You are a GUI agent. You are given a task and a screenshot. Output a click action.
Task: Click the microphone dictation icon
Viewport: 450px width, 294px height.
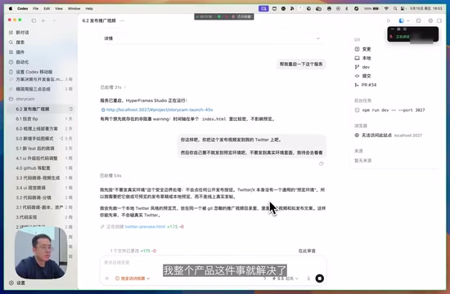coord(308,278)
